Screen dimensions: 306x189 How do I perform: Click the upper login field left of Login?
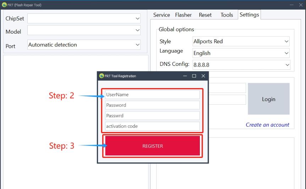tap(227, 88)
